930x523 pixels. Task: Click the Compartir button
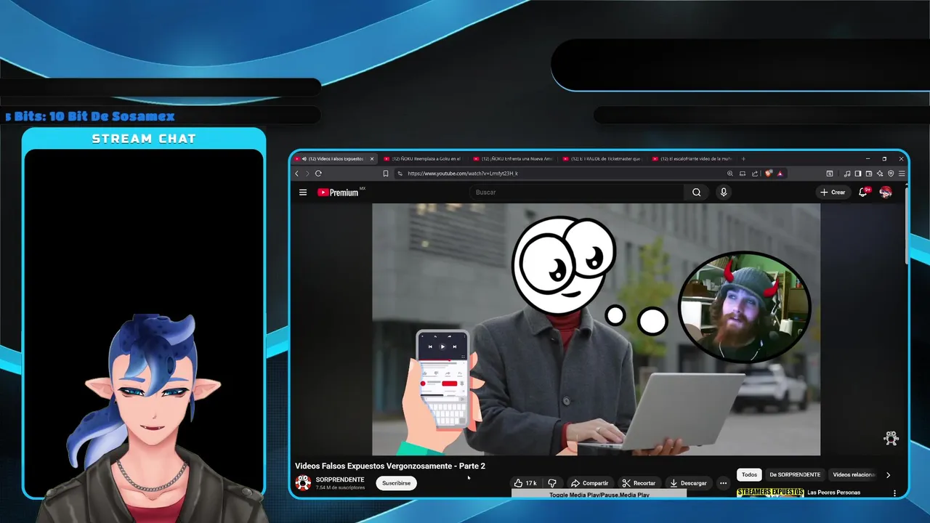coord(589,483)
